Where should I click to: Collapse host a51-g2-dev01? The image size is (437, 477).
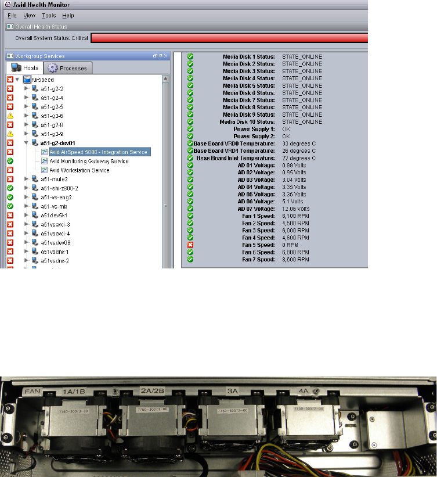click(x=26, y=143)
